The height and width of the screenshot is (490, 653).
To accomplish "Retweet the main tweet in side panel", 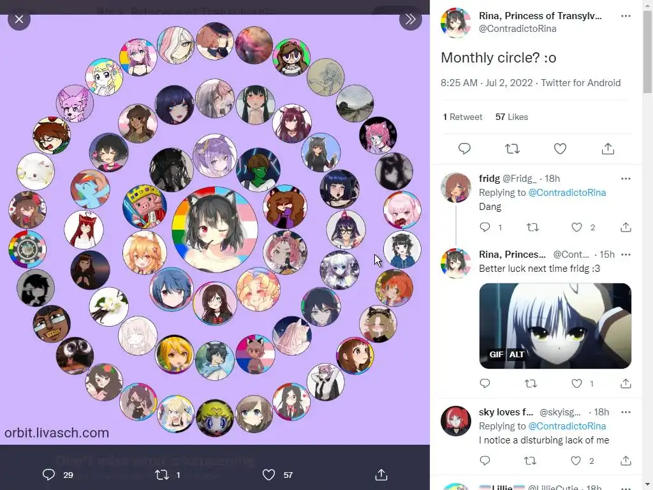I will click(x=512, y=149).
